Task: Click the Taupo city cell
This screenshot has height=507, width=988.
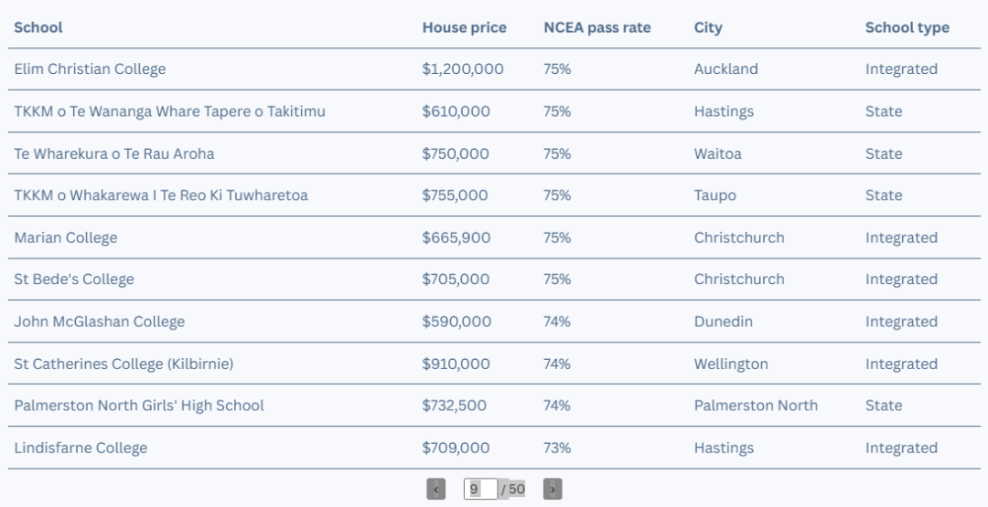Action: 715,195
